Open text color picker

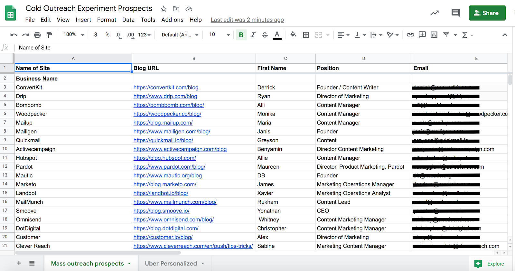coord(277,35)
